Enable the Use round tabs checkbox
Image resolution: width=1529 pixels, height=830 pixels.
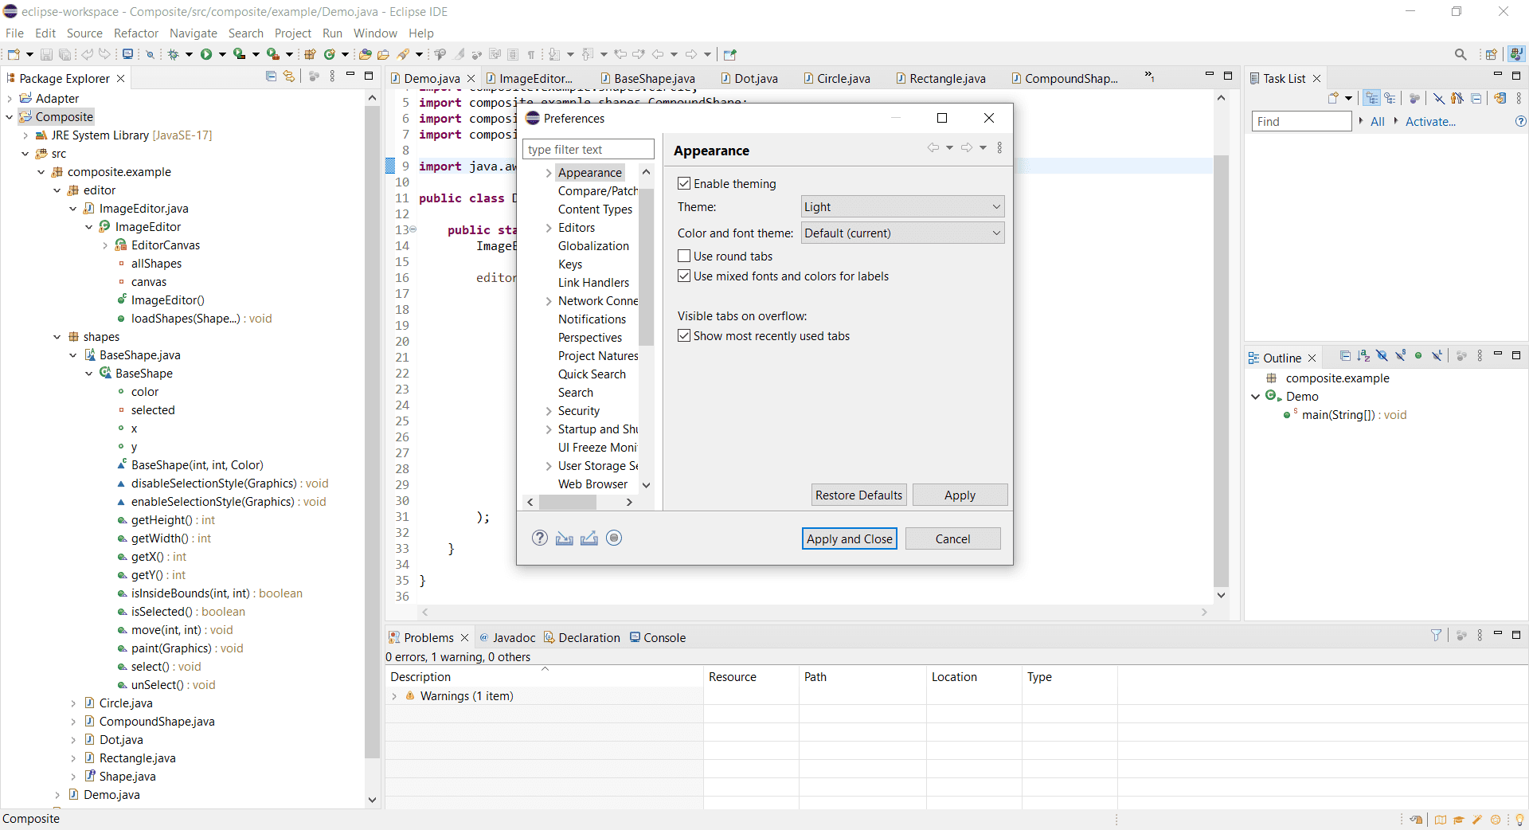click(x=684, y=256)
